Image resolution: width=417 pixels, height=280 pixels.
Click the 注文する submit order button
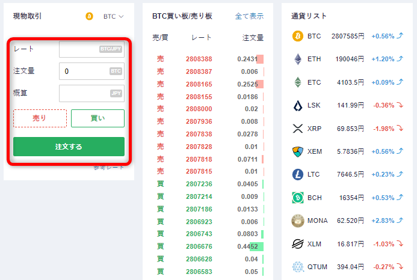(x=69, y=147)
